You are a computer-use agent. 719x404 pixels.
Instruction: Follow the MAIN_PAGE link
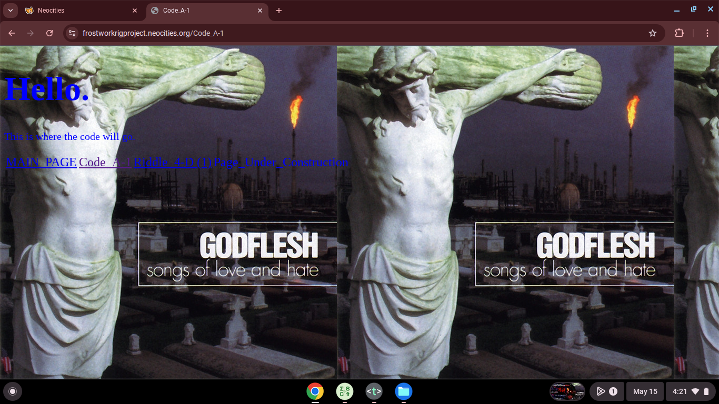(41, 162)
